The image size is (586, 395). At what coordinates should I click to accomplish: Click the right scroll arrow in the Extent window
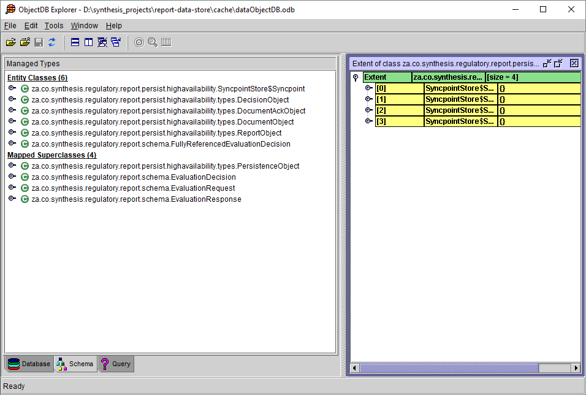(x=576, y=368)
